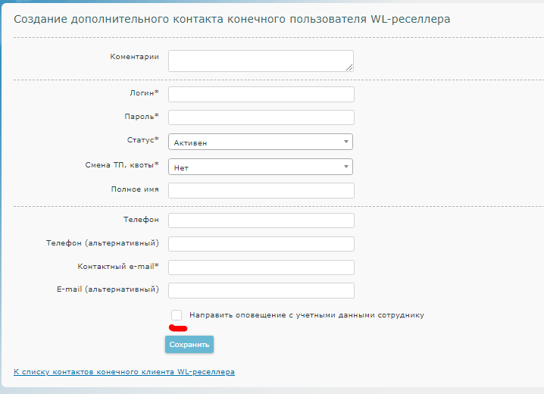Click the Создание дополнительного контакта page heading

(x=232, y=19)
